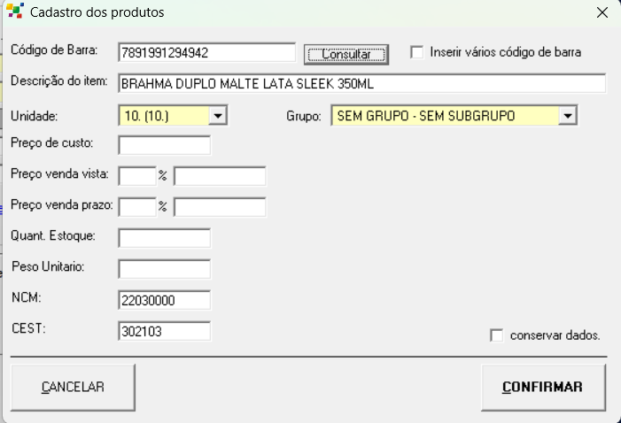Click the Descrição do item text field
Screen dimensions: 621x423
[x=361, y=83]
